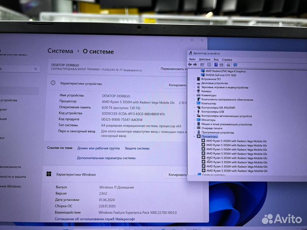Screen dimensions: 307x230
Task: Click the 64-разрядная операционная система value
Action: coord(141,126)
